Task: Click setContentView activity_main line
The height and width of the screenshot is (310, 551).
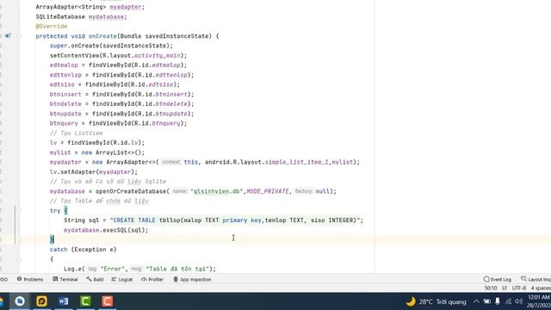Action: [x=118, y=55]
